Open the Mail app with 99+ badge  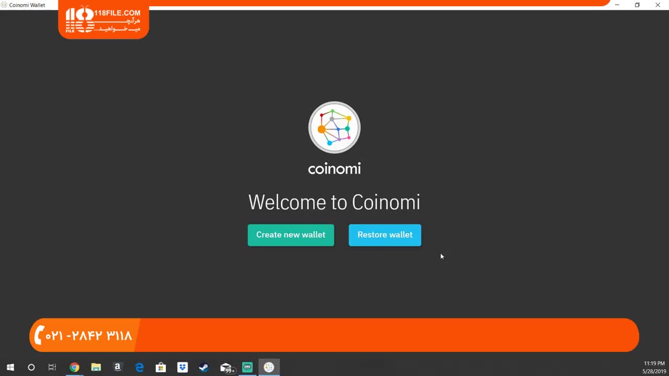click(x=226, y=367)
